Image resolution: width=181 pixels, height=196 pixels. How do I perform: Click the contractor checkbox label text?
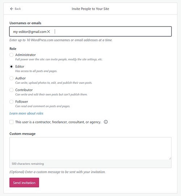coord(58,122)
